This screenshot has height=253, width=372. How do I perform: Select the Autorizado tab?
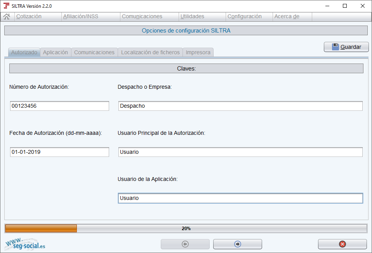pos(24,52)
